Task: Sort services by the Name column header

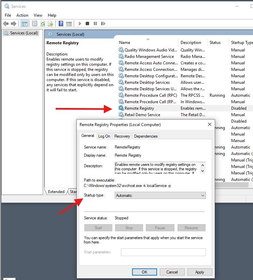Action: point(125,43)
